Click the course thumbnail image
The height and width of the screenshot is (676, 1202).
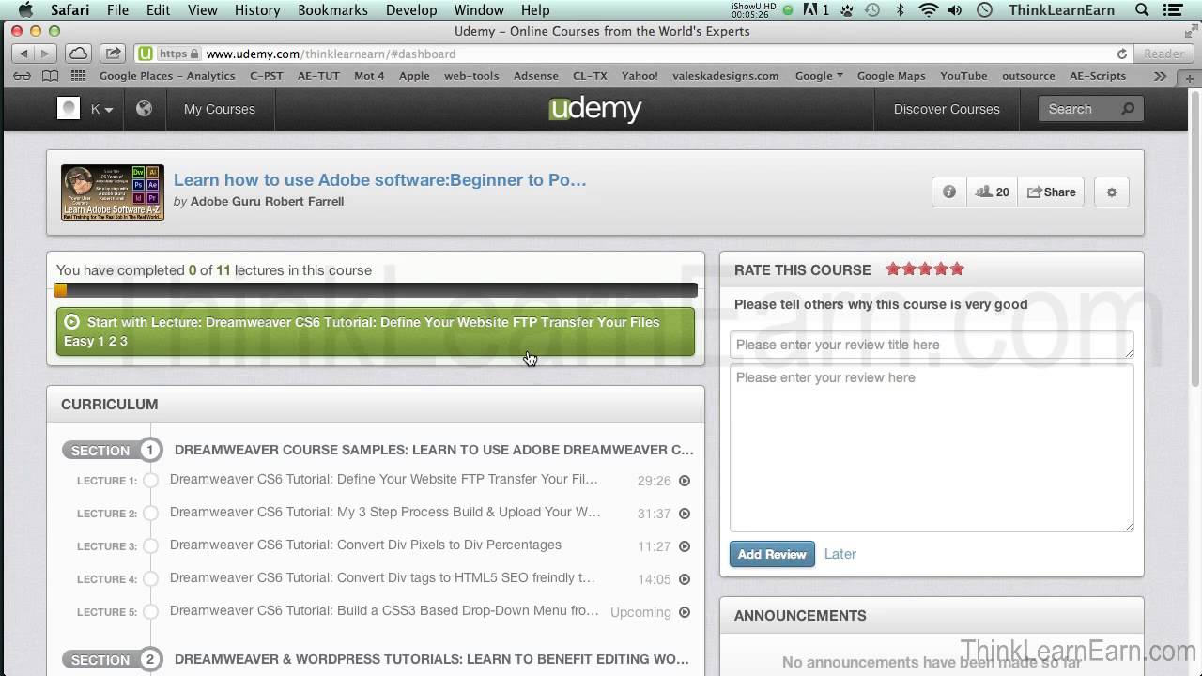tap(113, 192)
